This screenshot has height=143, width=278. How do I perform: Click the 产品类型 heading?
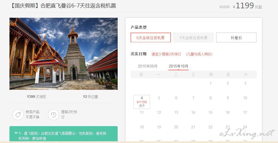tap(139, 27)
